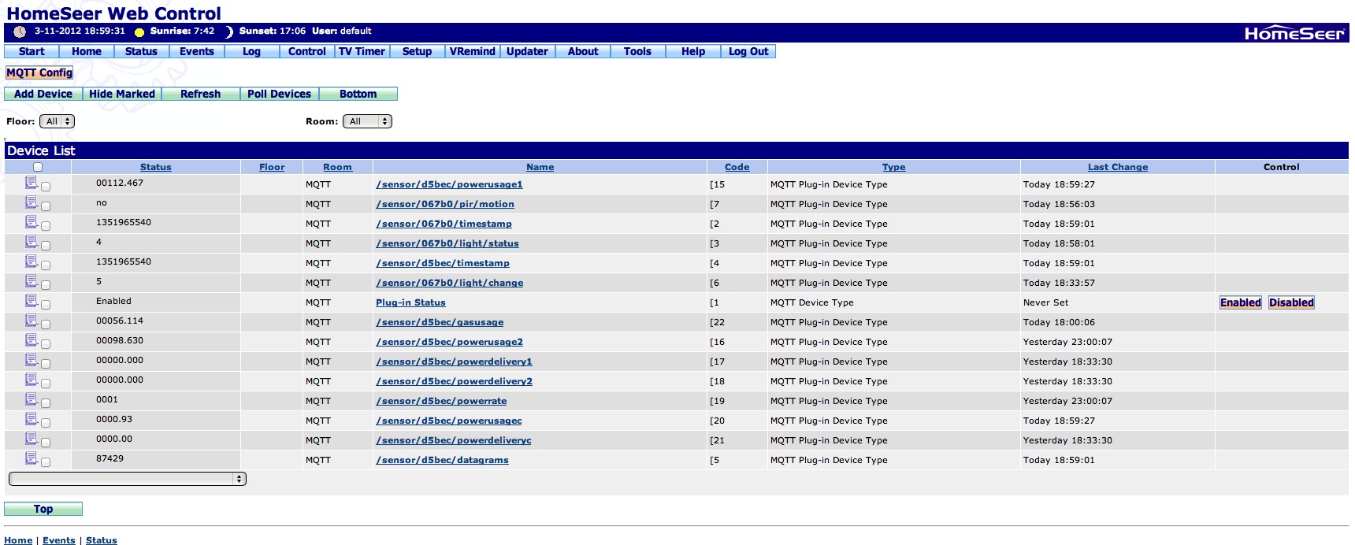The width and height of the screenshot is (1355, 545).
Task: Click the HomeSeer logo
Action: (1294, 33)
